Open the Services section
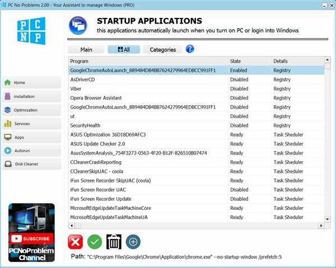The image size is (336, 268). coord(31,124)
